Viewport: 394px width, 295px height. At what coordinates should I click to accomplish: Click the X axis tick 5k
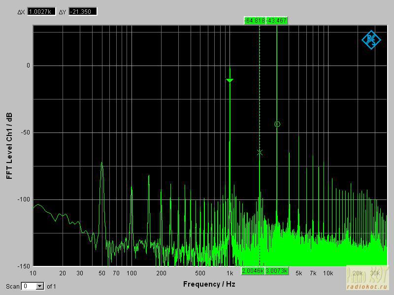pyautogui.click(x=298, y=273)
